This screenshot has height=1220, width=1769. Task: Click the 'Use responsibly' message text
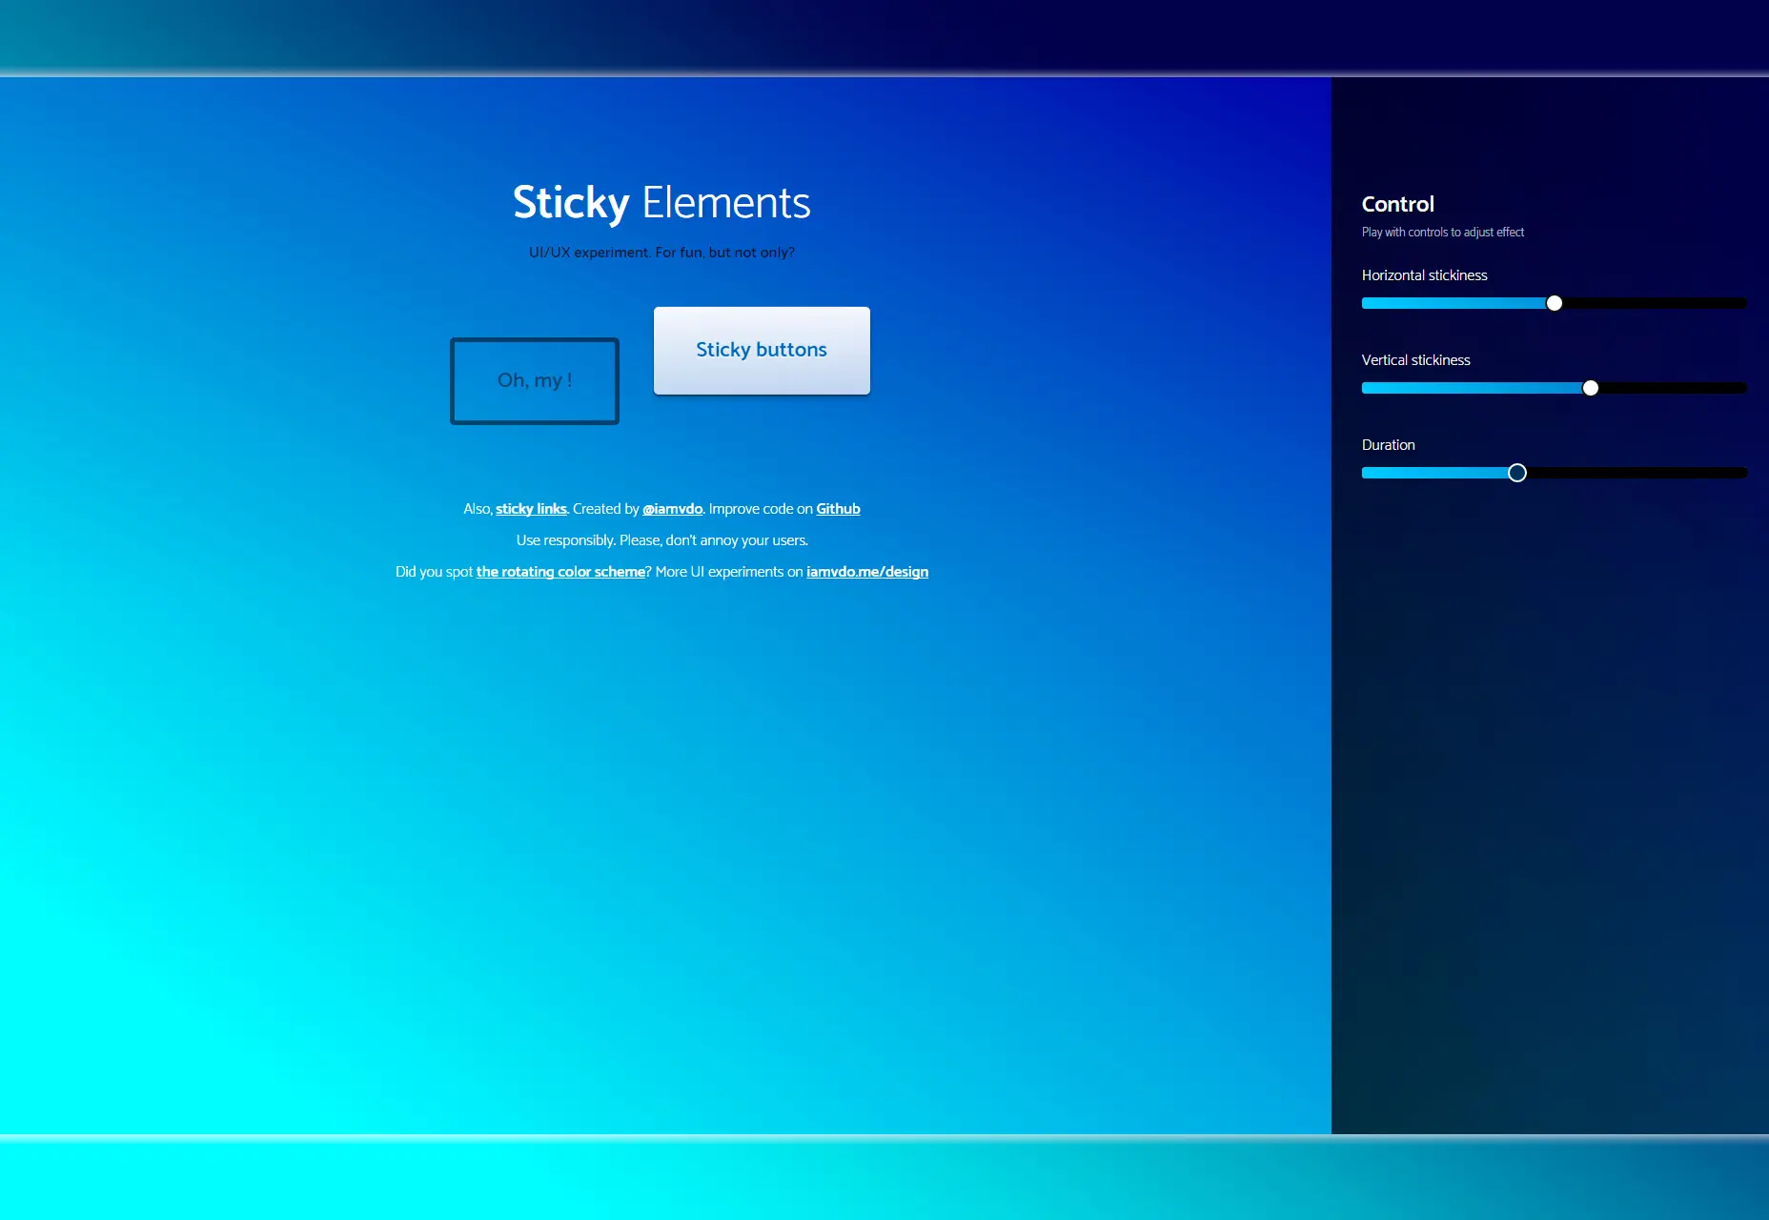pos(661,539)
